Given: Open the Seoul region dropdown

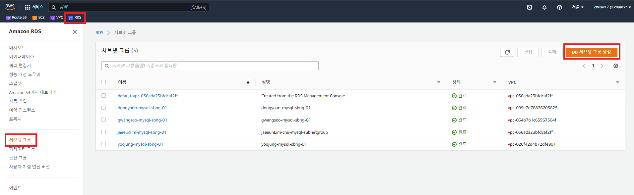Looking at the screenshot, I should [x=578, y=7].
